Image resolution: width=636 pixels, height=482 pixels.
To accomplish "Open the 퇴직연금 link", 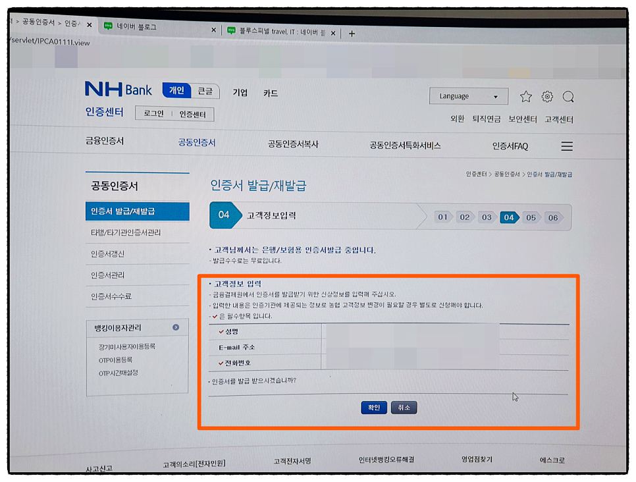I will pos(487,119).
